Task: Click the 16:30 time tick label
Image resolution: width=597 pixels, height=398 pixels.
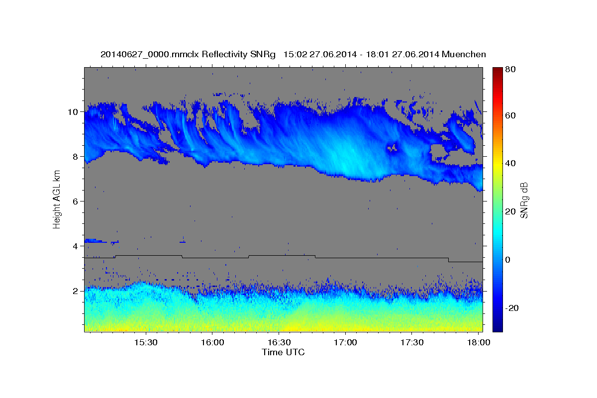Action: click(x=279, y=343)
